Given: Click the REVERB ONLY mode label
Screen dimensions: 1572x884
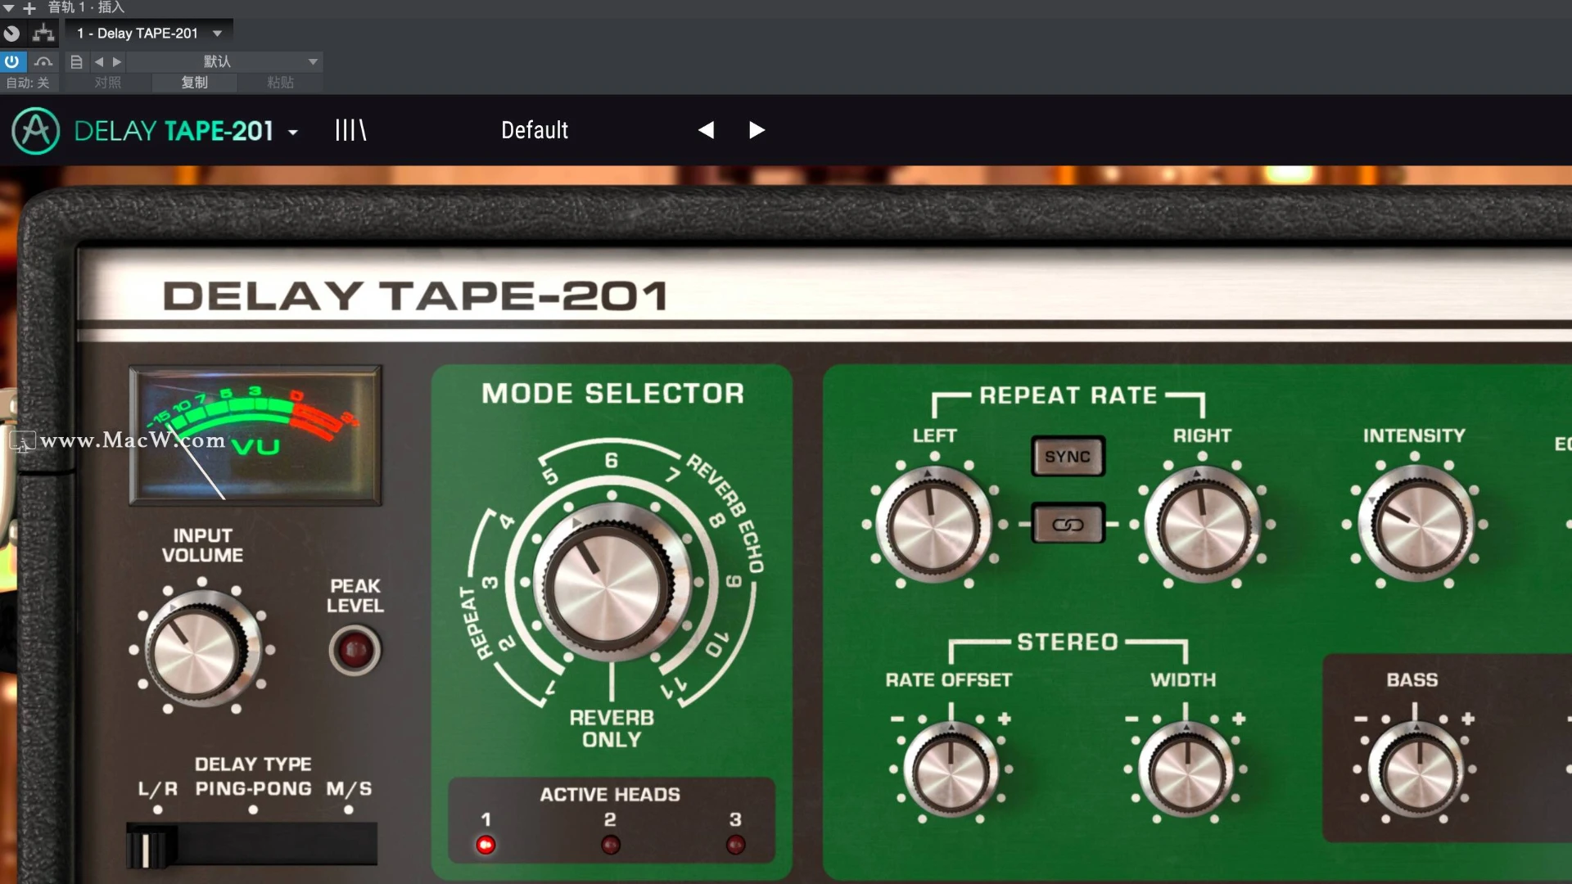Looking at the screenshot, I should [x=612, y=728].
